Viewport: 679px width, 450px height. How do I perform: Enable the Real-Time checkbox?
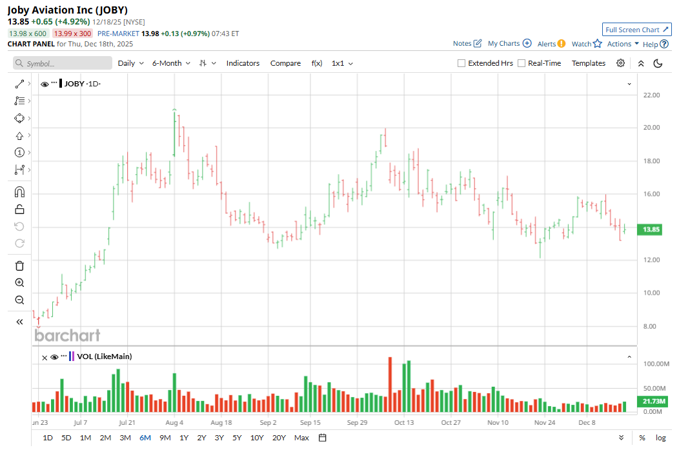[x=522, y=63]
